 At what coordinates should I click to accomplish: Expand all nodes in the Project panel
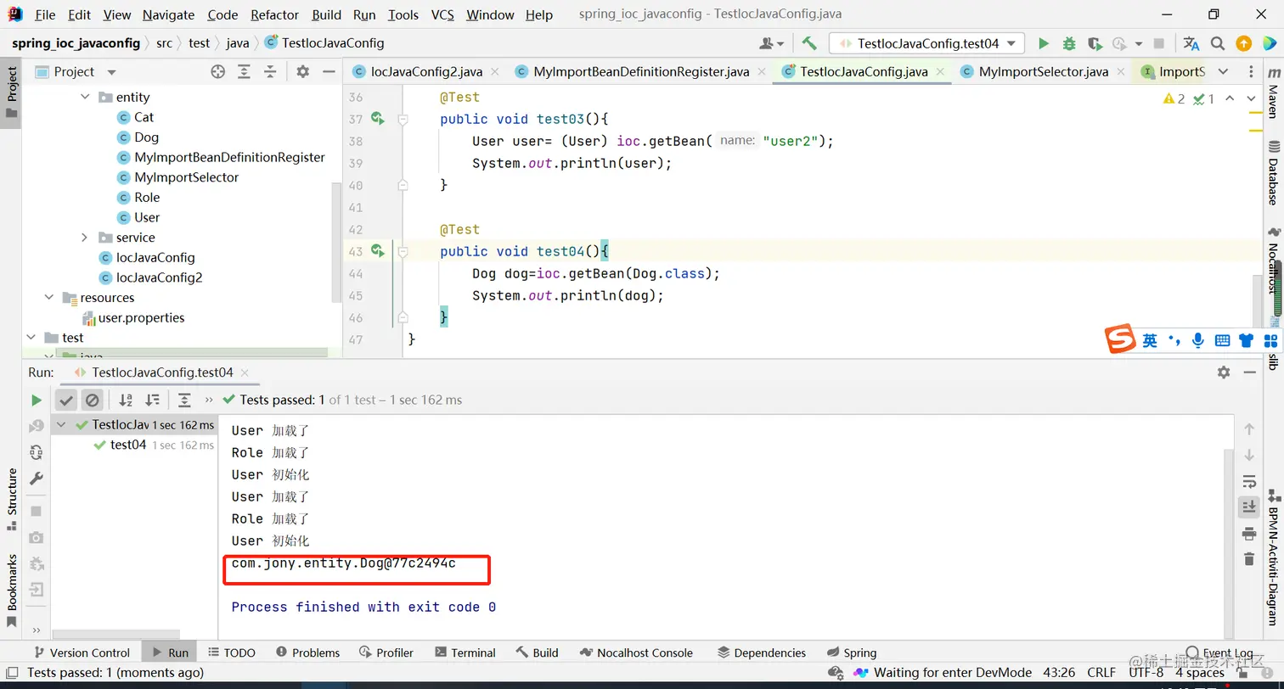click(x=244, y=72)
